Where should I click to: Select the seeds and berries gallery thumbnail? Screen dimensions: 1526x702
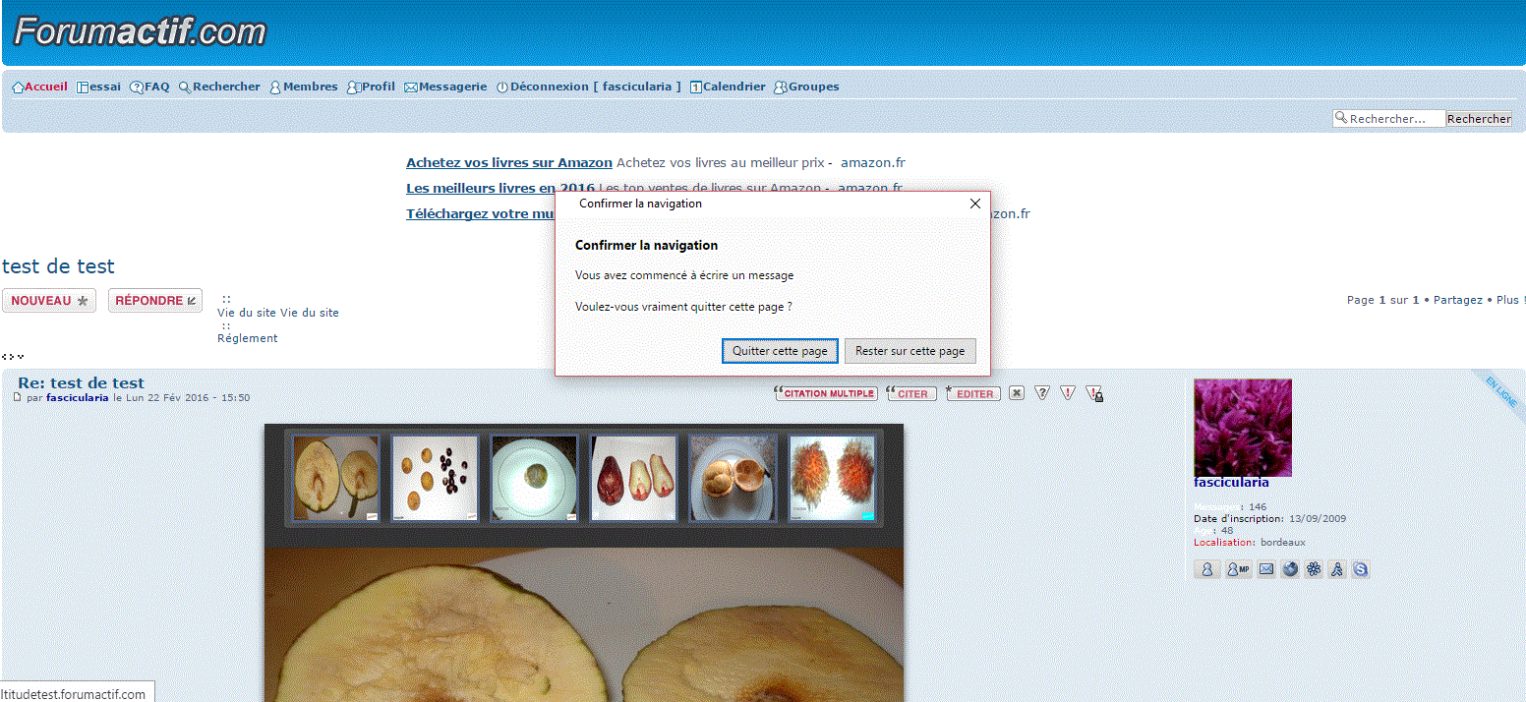pyautogui.click(x=435, y=478)
